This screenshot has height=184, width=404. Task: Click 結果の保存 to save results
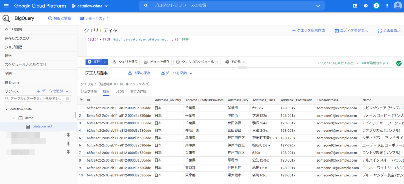pos(139,73)
